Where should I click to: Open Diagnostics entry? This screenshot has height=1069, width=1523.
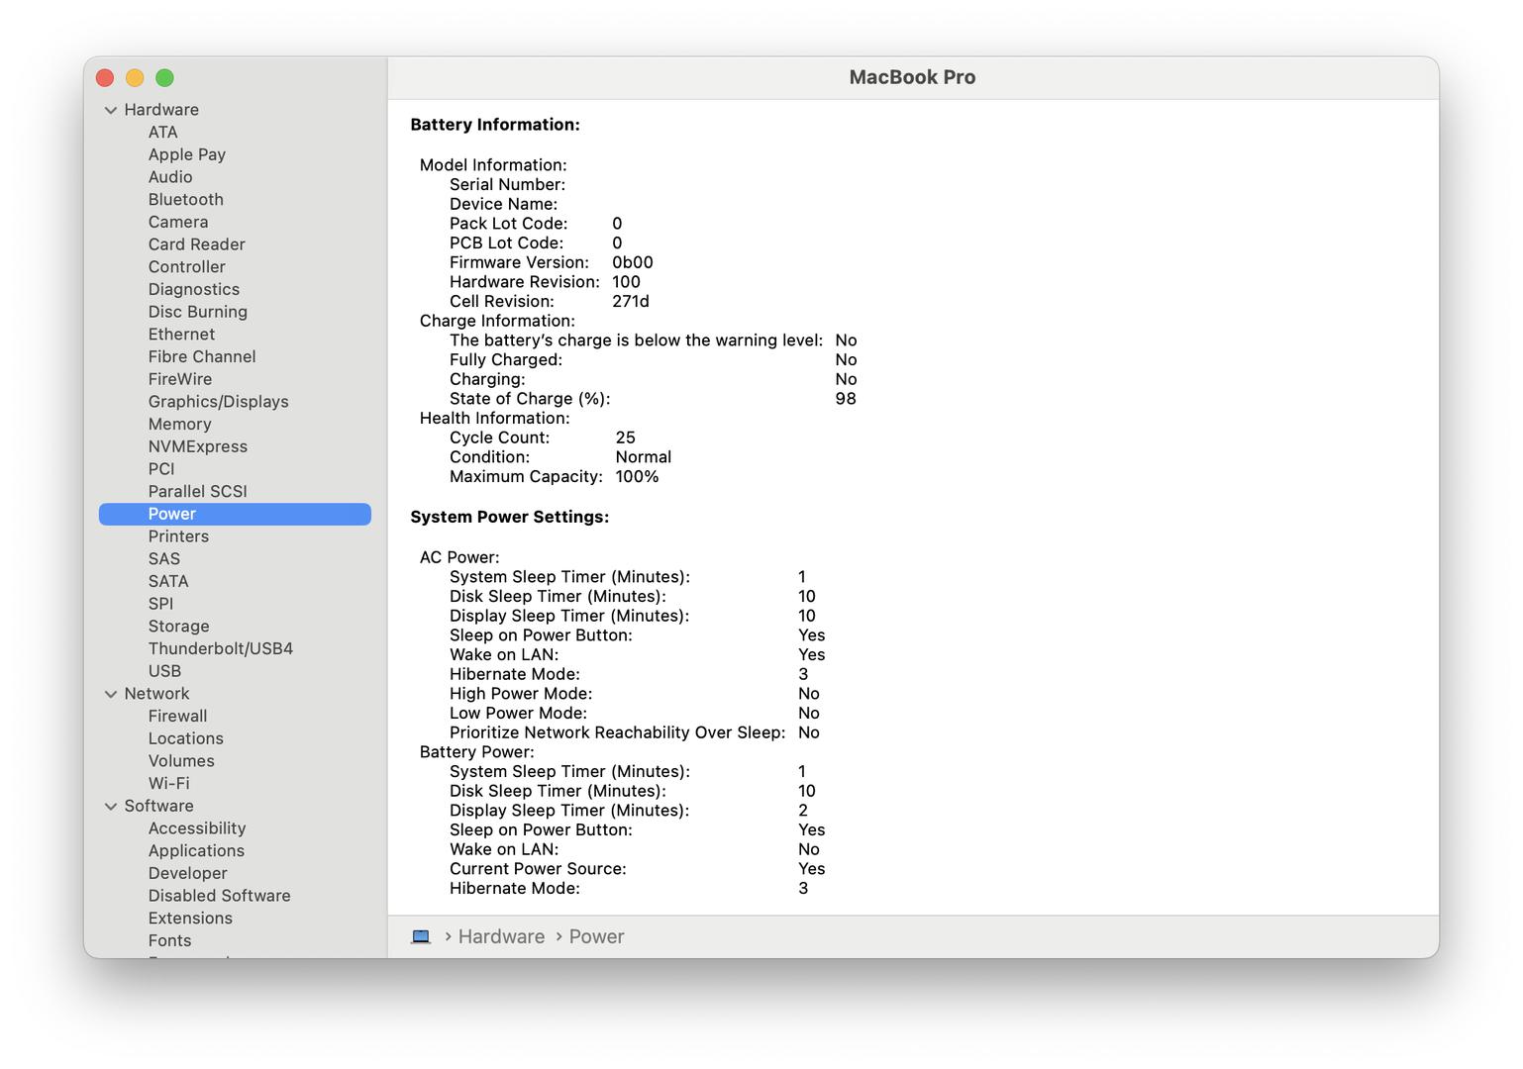click(x=194, y=290)
